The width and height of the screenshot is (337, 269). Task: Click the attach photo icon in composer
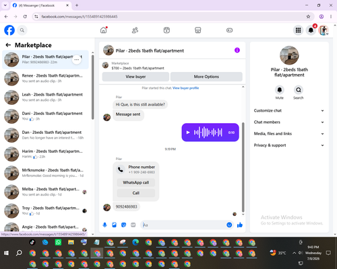pyautogui.click(x=114, y=225)
